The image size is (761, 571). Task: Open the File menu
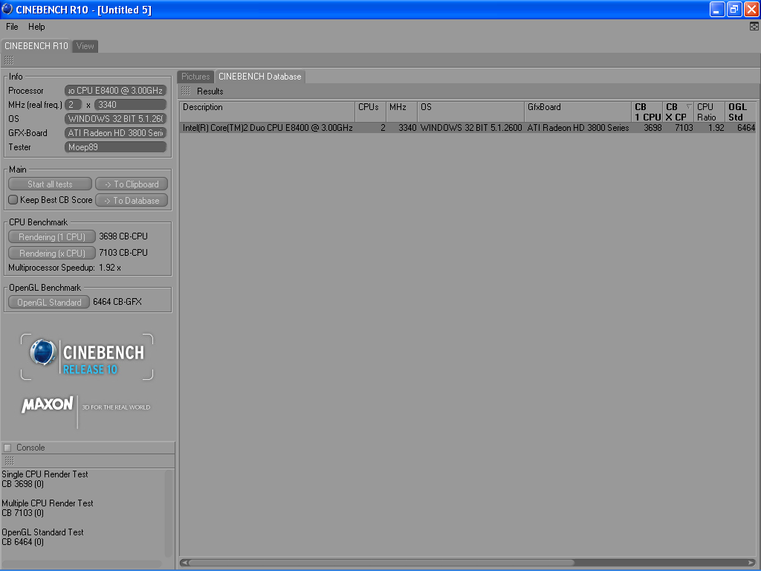coord(12,27)
